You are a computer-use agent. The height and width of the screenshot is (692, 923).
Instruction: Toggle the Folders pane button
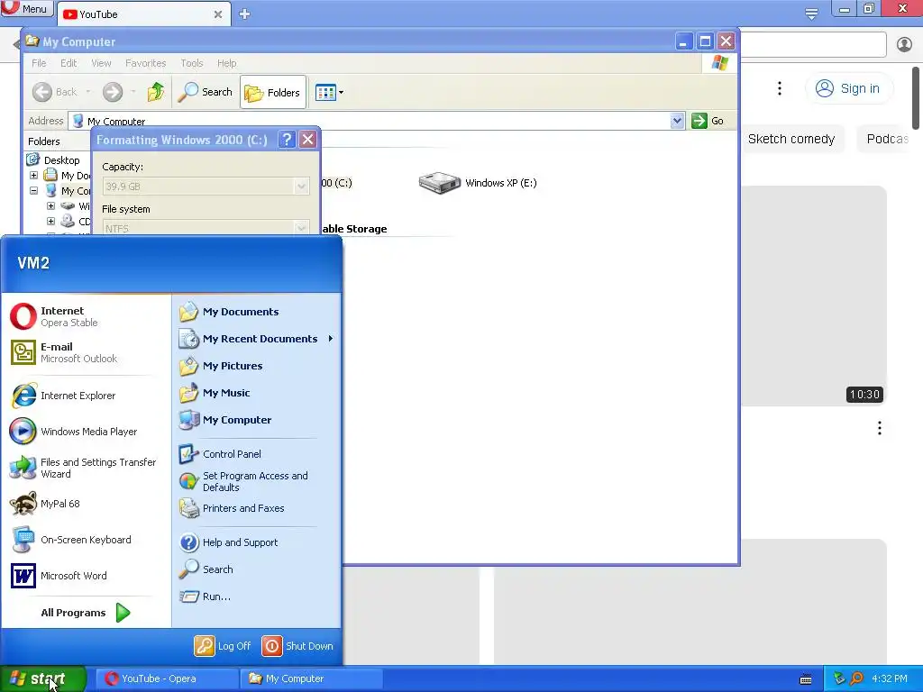point(273,93)
